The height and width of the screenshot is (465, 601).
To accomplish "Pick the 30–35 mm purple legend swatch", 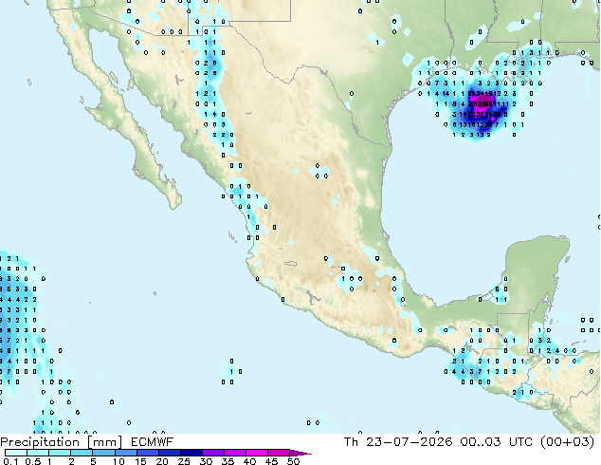I will (212, 453).
